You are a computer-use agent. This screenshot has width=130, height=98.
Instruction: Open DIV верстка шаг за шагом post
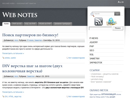(x=32, y=68)
